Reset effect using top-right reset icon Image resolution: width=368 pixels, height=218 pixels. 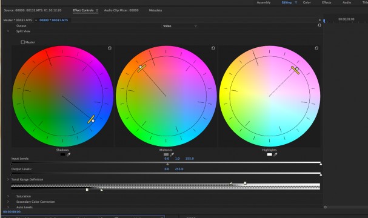pos(319,25)
